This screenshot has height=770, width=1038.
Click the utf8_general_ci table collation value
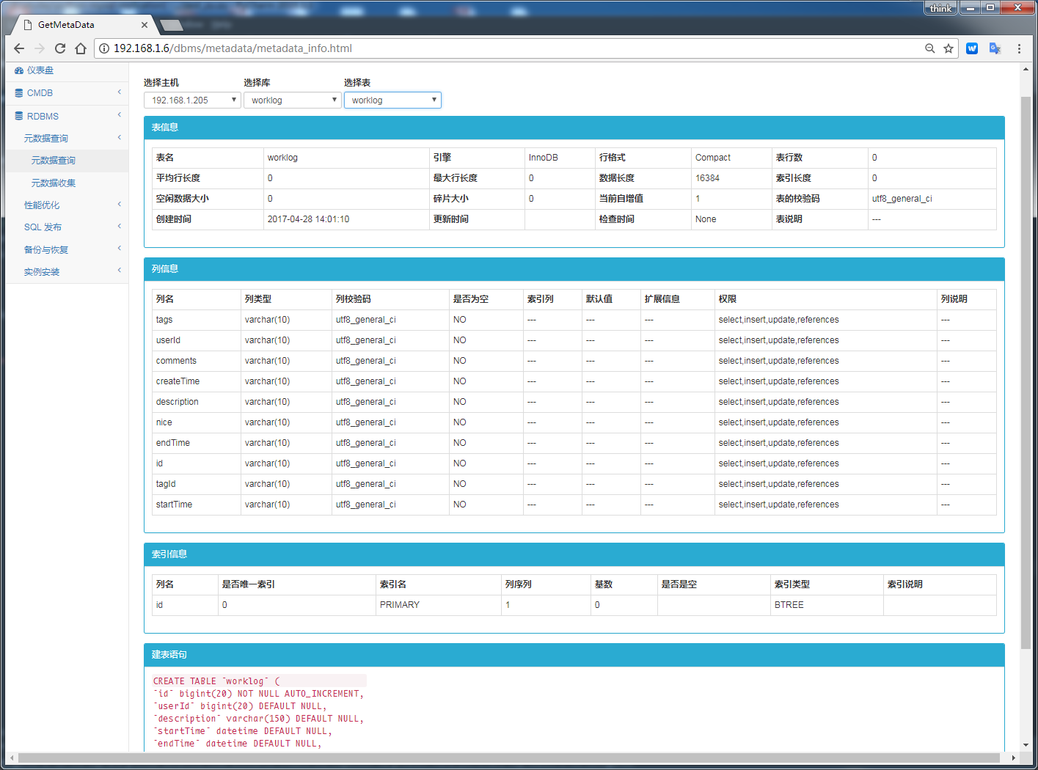[902, 199]
